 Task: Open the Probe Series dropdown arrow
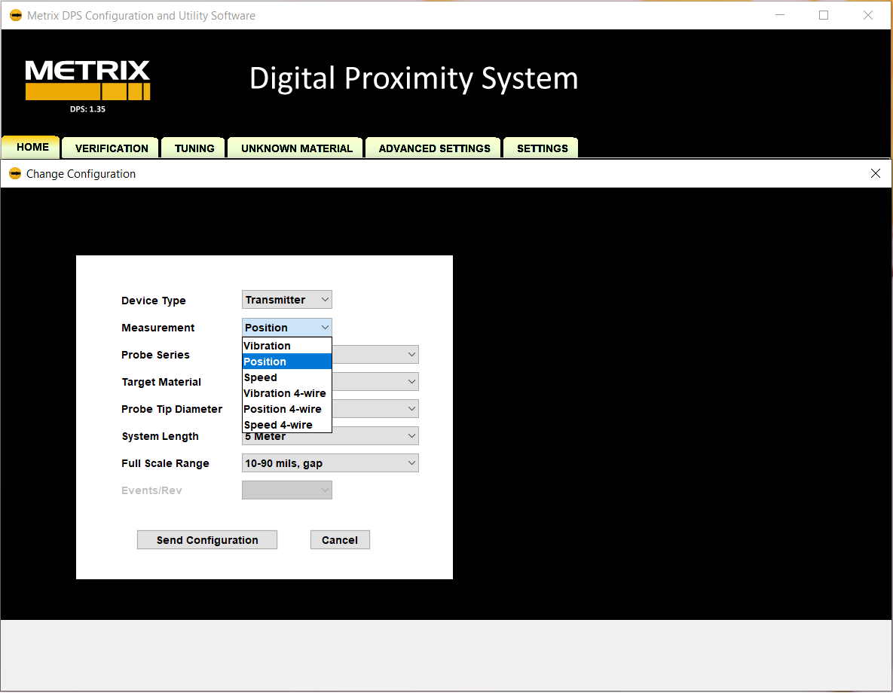point(411,354)
